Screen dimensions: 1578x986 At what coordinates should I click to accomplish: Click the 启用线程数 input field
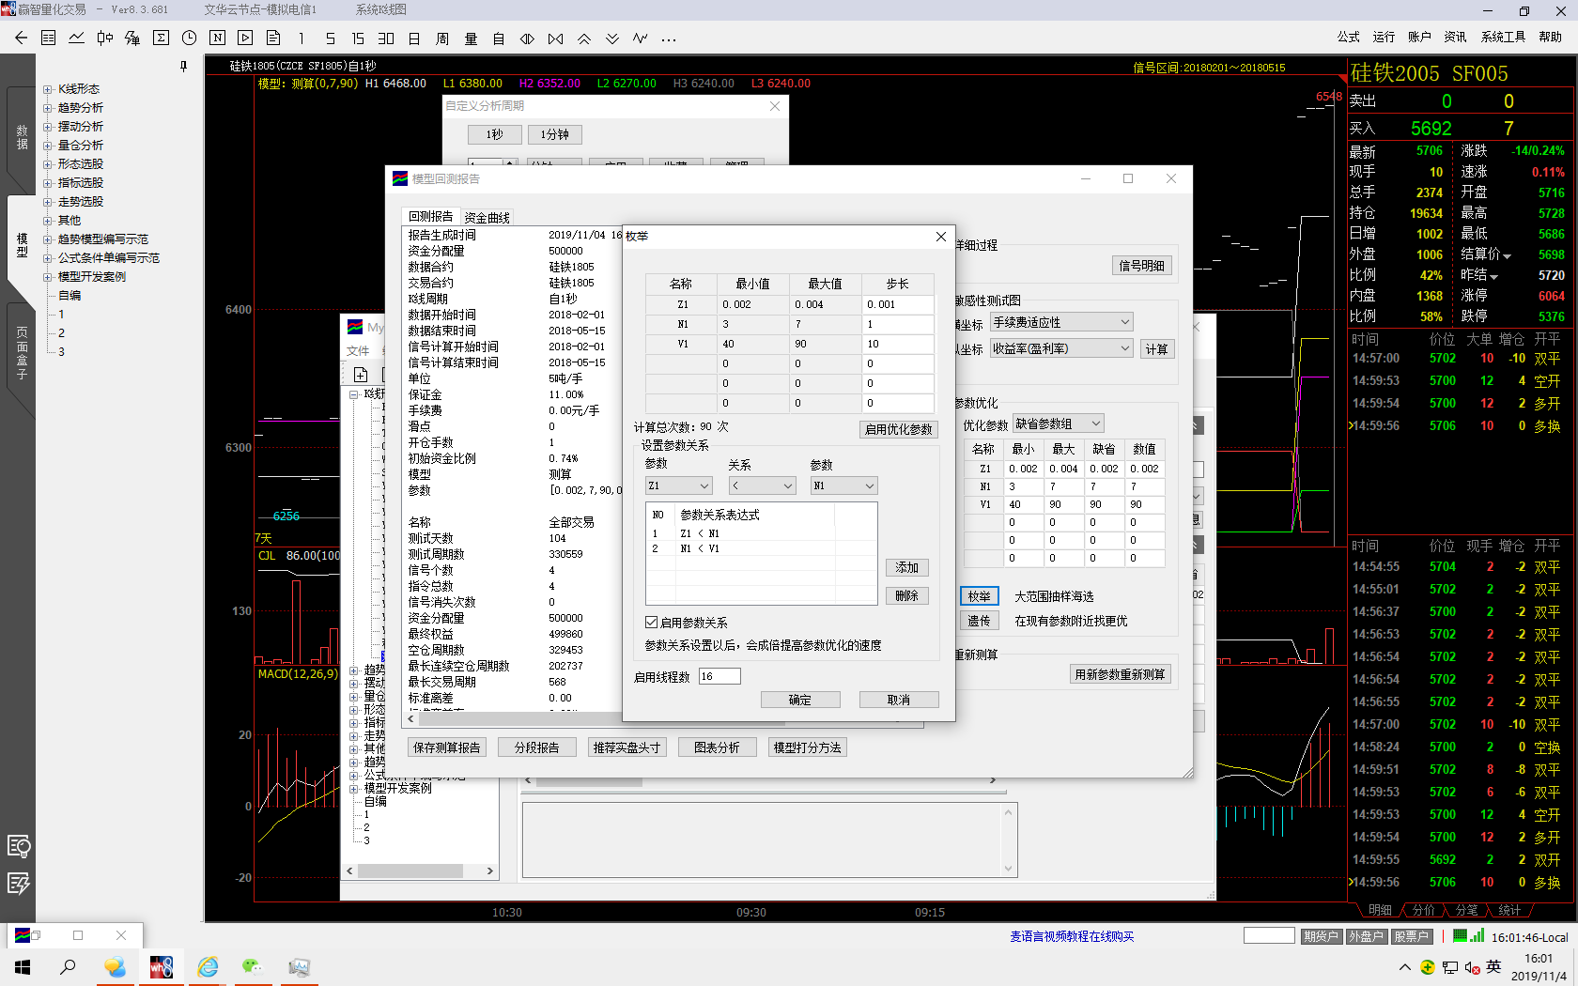pyautogui.click(x=719, y=676)
